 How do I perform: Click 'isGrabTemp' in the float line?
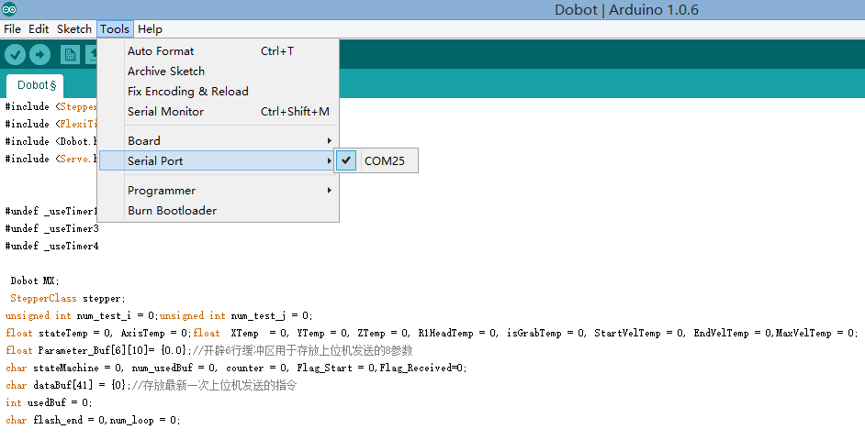pos(534,333)
